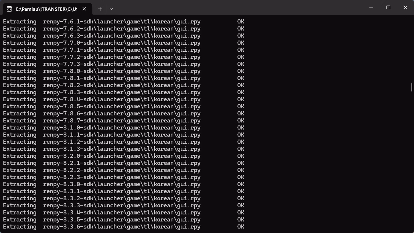The image size is (414, 233).
Task: Click the renpy-8.1.0-sdk extraction line
Action: tap(123, 128)
